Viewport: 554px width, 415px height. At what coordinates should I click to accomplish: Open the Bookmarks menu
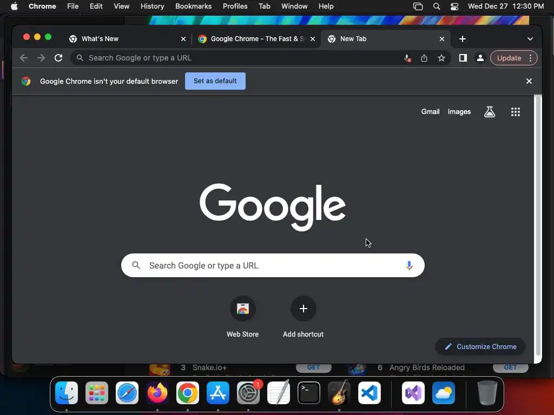click(193, 6)
